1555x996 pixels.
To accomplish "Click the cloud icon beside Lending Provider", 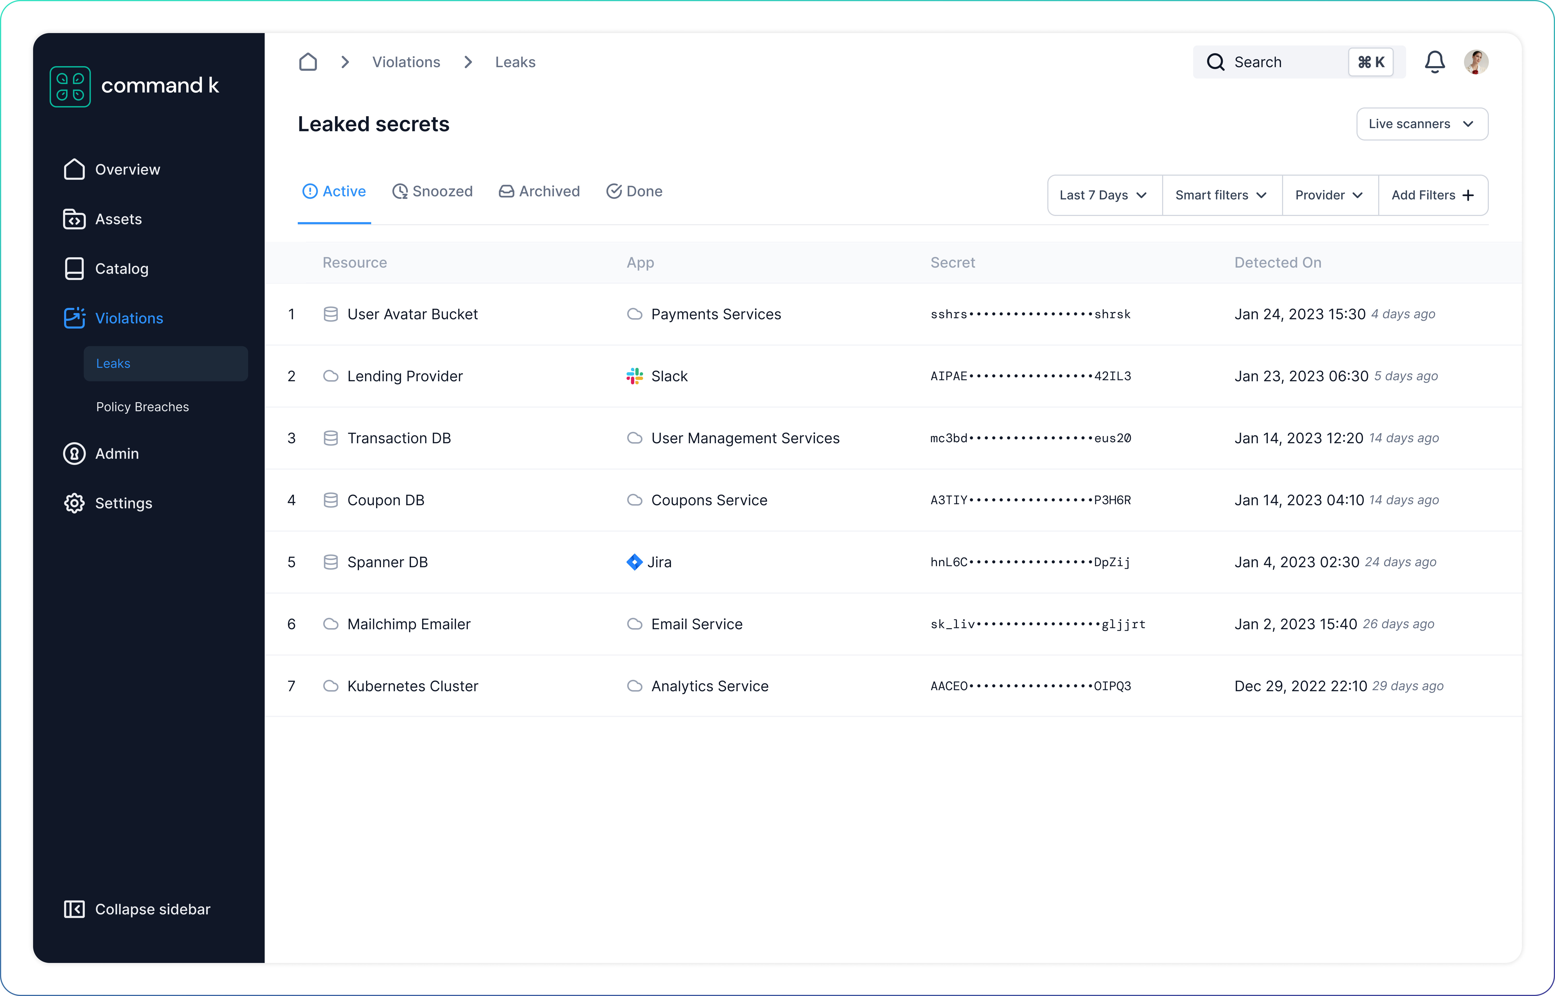I will pyautogui.click(x=331, y=376).
